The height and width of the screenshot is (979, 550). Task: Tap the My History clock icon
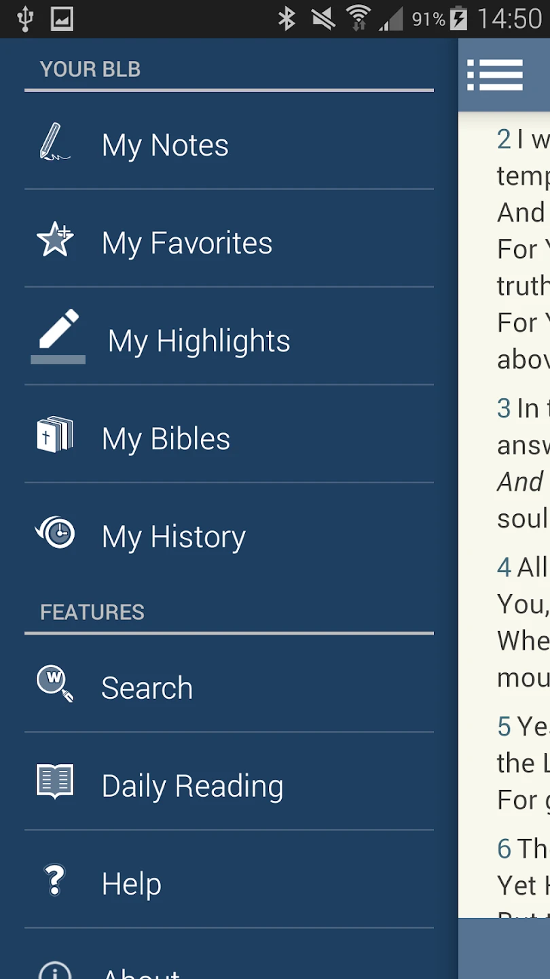[56, 534]
